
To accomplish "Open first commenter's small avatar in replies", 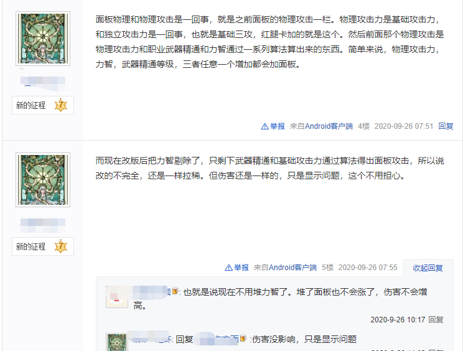I will pos(117,297).
